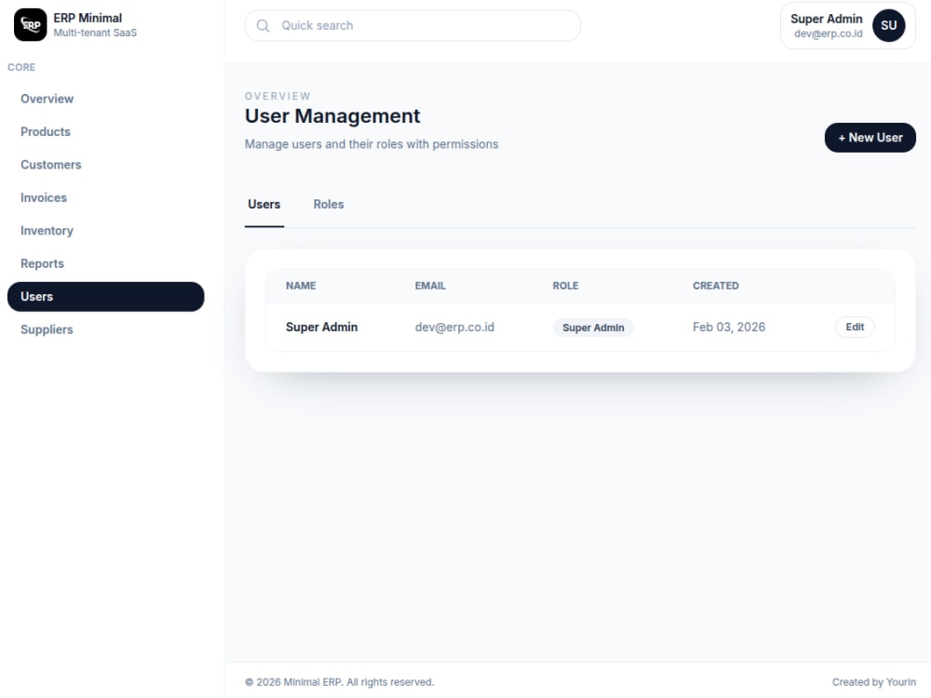This screenshot has height=698, width=931.
Task: Click the NAME column header
Action: pos(301,286)
